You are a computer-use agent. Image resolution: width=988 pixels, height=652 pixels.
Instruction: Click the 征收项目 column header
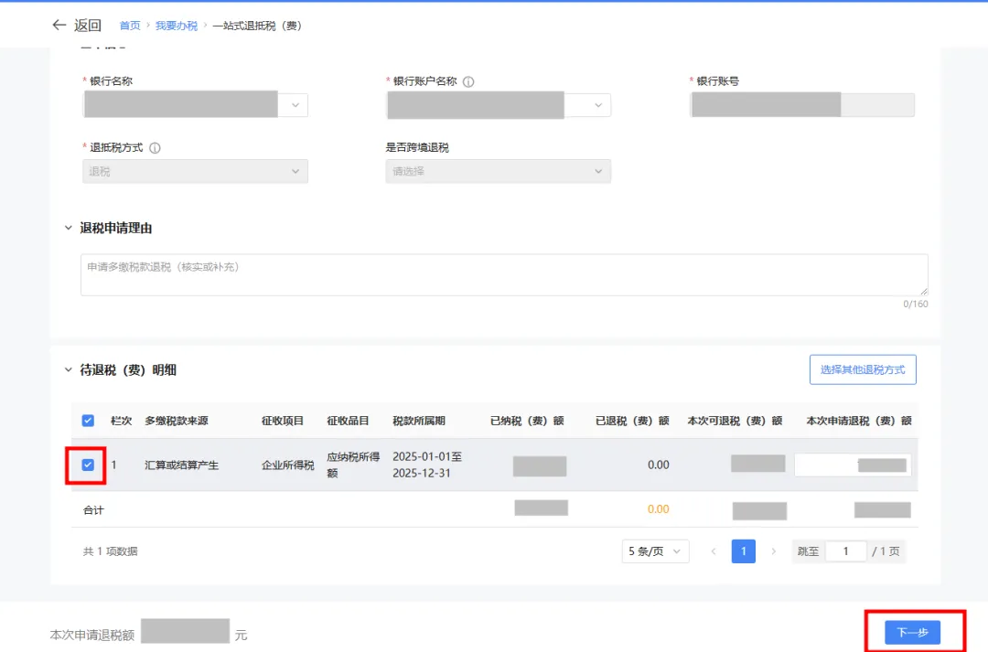coord(283,421)
